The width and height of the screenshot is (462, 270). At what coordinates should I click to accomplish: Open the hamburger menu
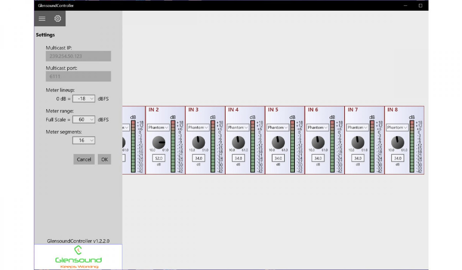[42, 18]
